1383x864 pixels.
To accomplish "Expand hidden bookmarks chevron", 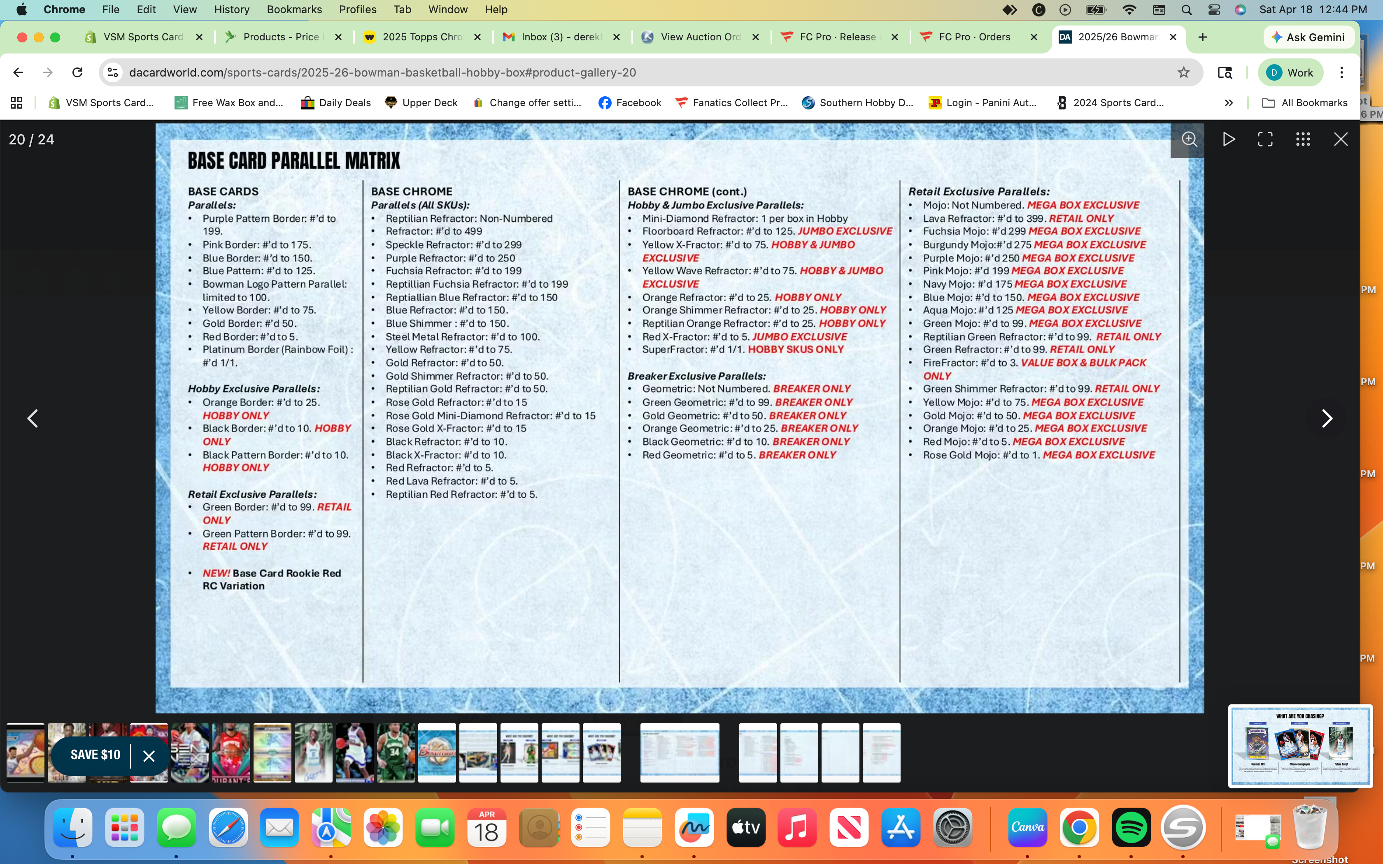I will [x=1229, y=103].
